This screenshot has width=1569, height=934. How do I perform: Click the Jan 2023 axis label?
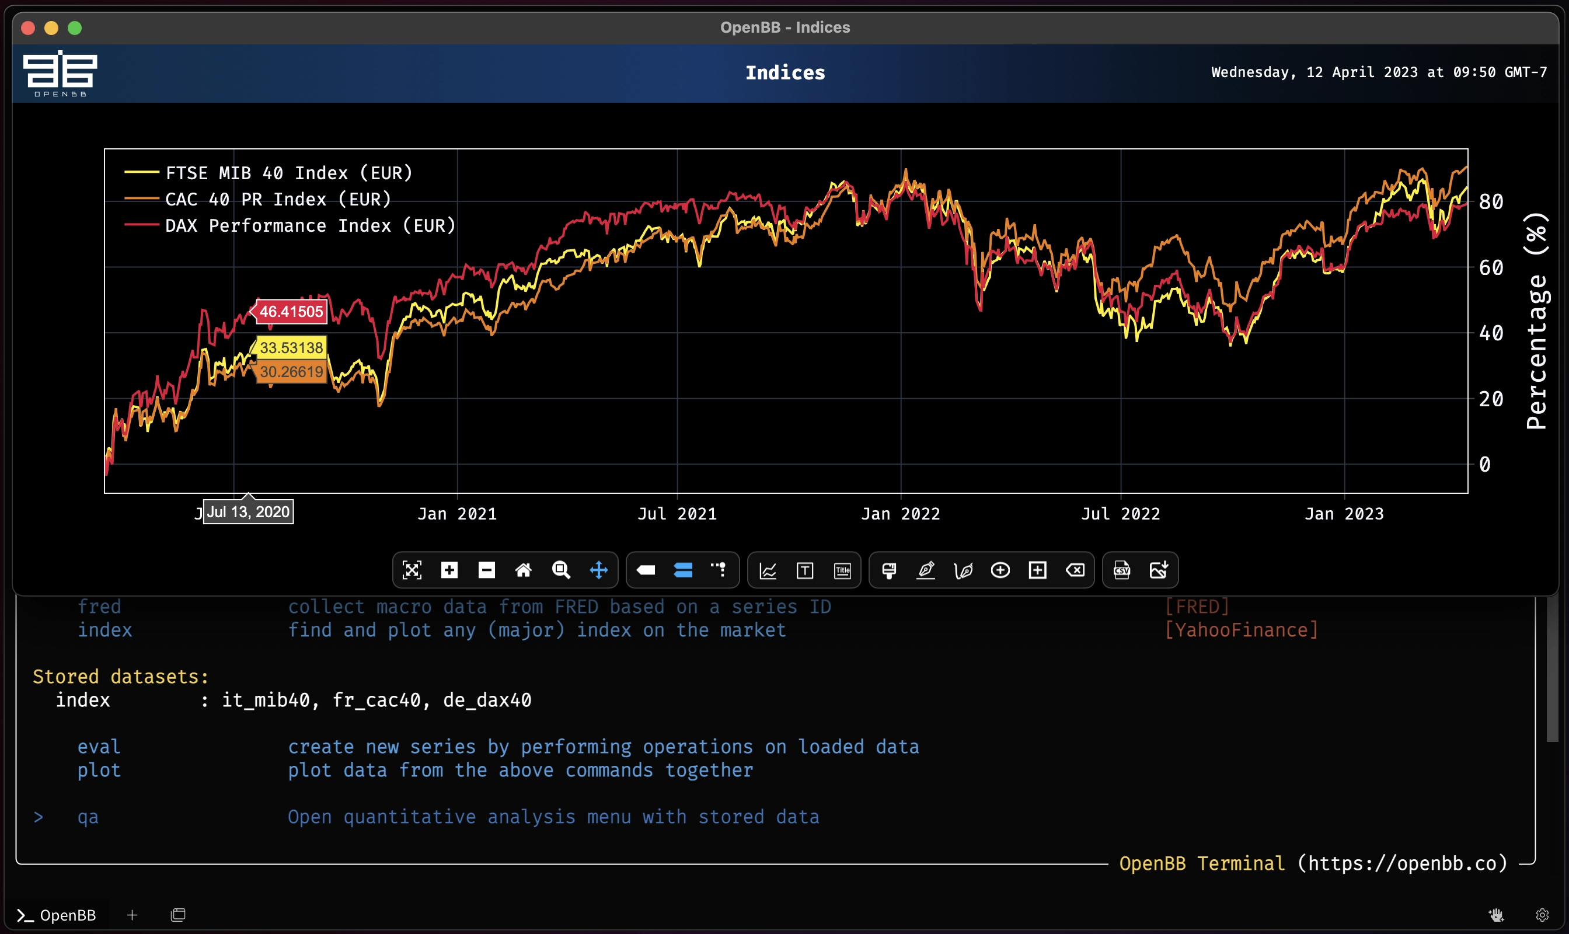tap(1344, 514)
